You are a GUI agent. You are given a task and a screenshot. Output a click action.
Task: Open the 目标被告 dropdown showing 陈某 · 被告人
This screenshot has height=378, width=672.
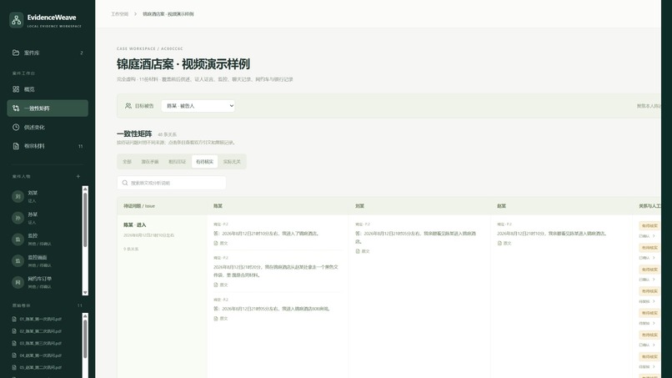[x=198, y=105]
